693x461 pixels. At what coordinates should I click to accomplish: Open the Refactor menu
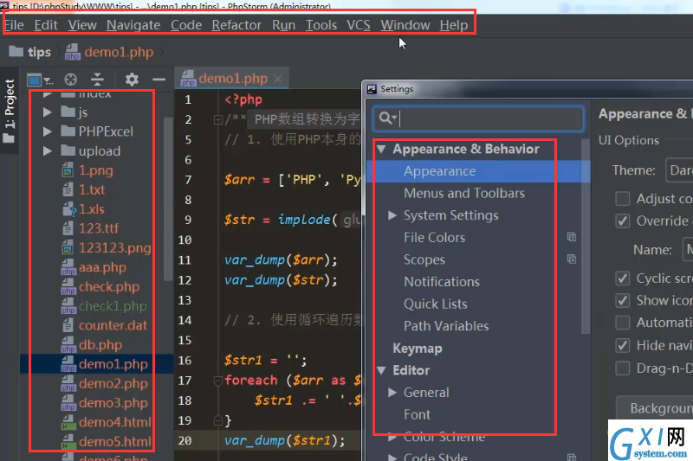tap(236, 25)
